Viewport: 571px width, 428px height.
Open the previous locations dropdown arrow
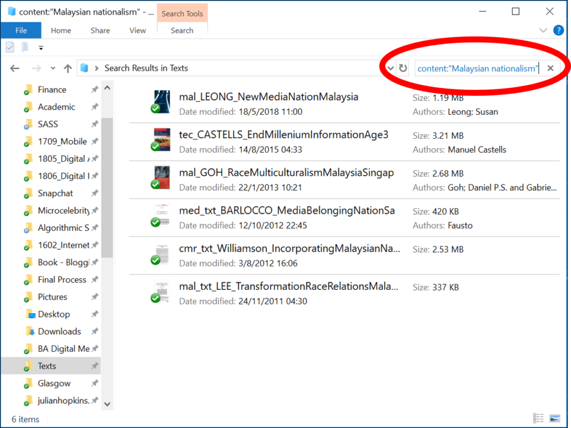pyautogui.click(x=390, y=68)
